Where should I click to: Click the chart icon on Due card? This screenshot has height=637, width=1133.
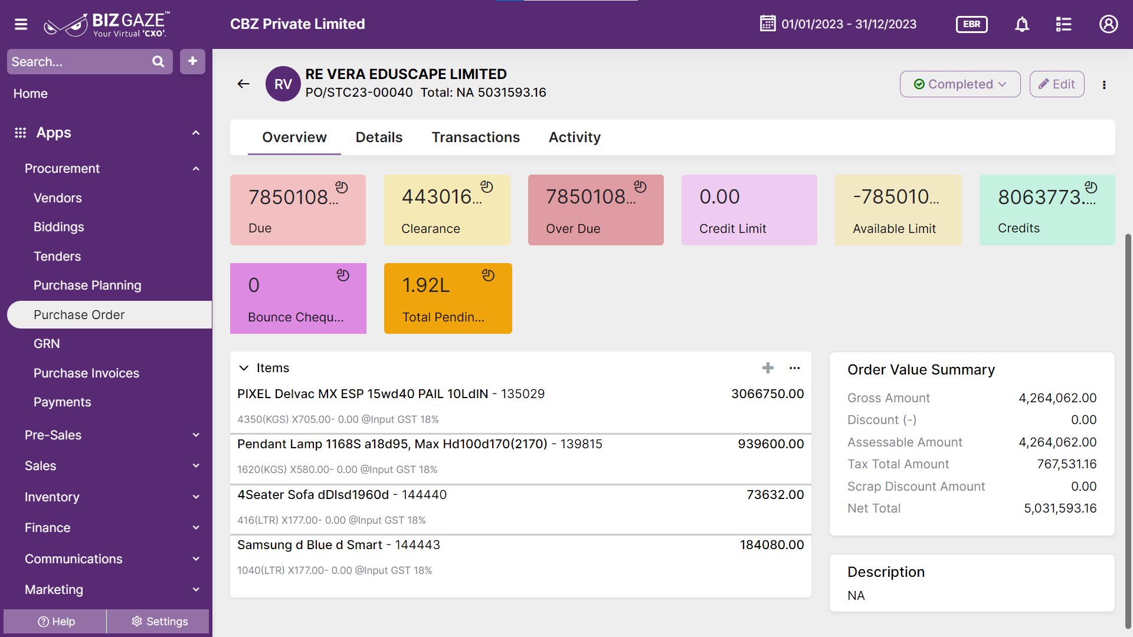pyautogui.click(x=342, y=187)
